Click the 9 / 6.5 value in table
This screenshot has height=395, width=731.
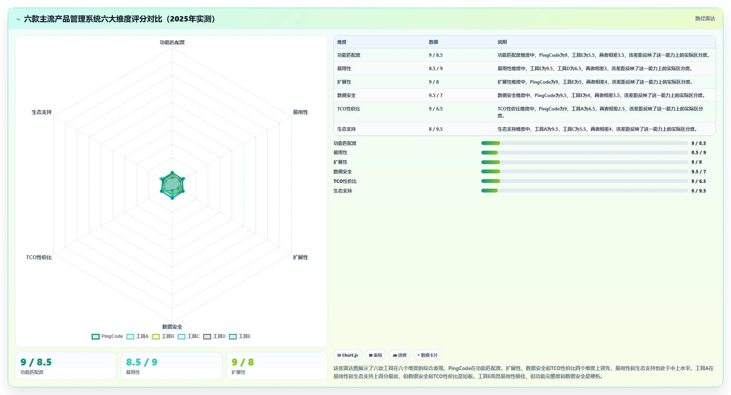(436, 109)
